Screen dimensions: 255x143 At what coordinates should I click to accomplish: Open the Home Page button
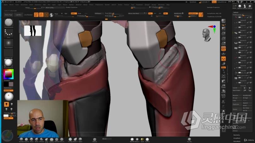(x=8, y=15)
